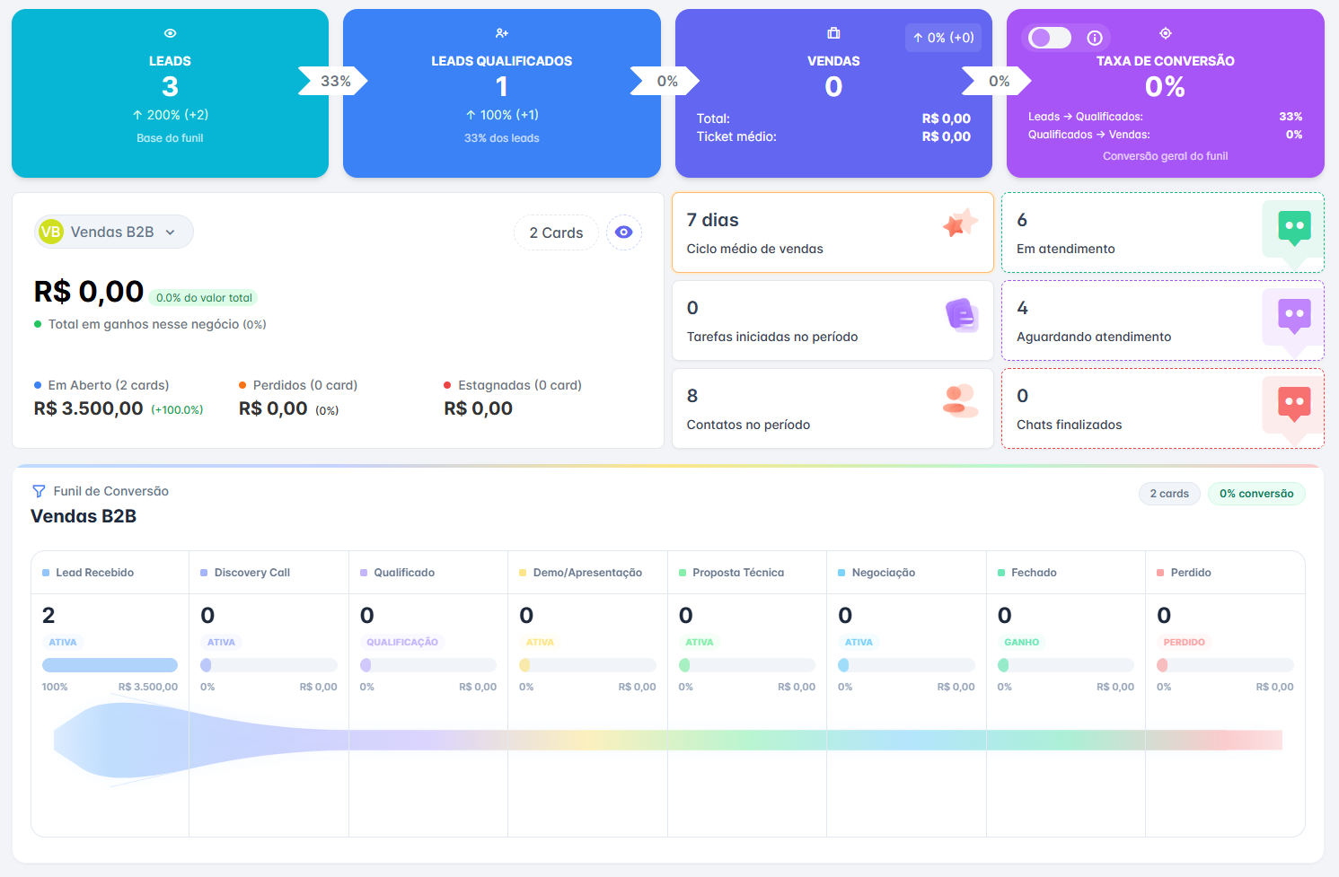1339x877 pixels.
Task: Click 'Estagnadas (0 card)' label
Action: click(520, 385)
